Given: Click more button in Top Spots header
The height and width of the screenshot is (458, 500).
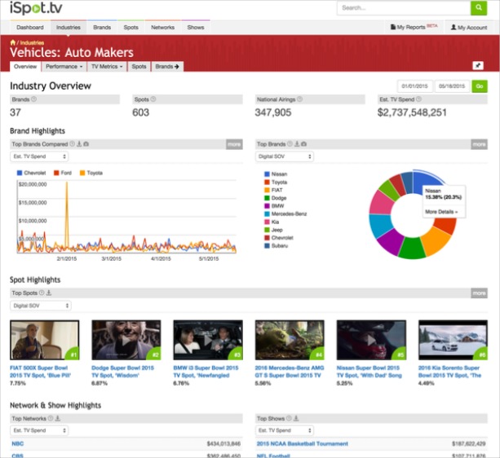Looking at the screenshot, I should [x=480, y=293].
